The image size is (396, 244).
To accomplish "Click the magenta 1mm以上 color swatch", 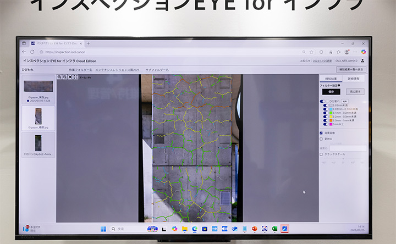I will pos(332,124).
